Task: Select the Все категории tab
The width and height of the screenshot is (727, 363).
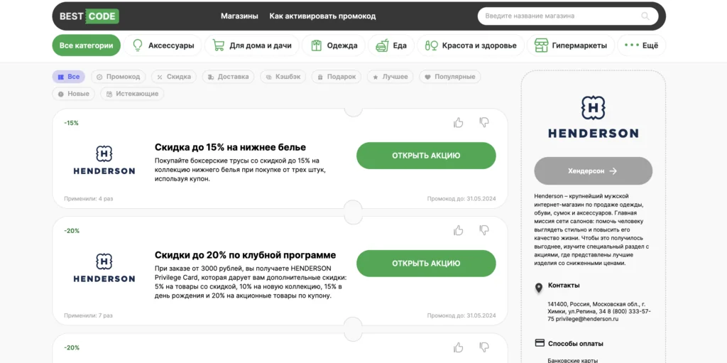Action: [x=86, y=45]
